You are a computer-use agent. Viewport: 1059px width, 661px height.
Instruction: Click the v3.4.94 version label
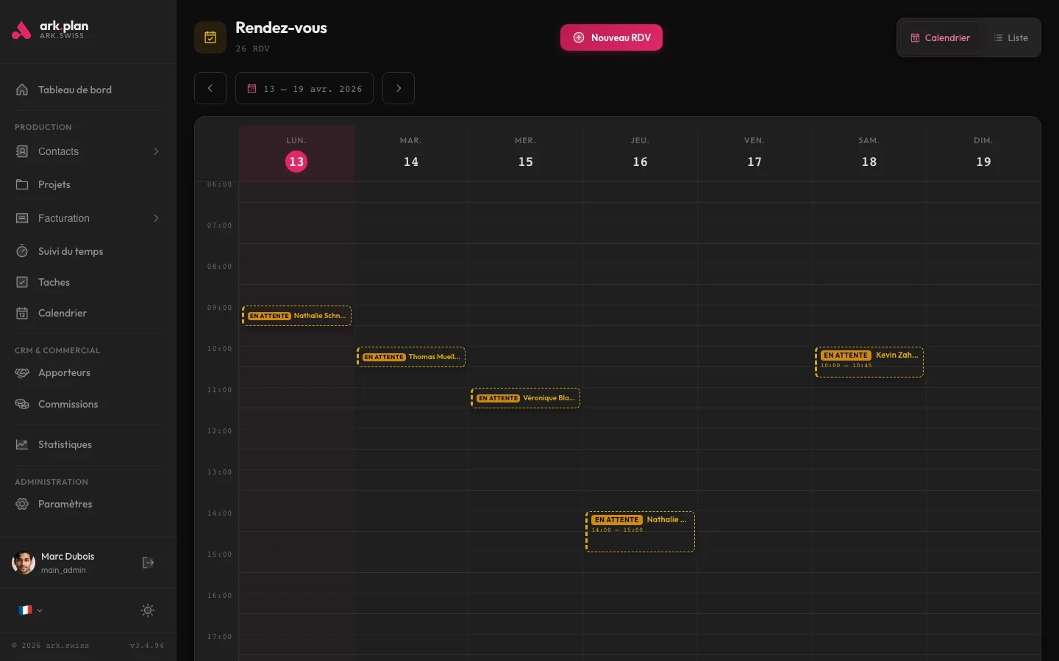tap(147, 646)
